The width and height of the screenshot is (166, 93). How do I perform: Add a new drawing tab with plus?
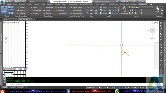(34, 19)
